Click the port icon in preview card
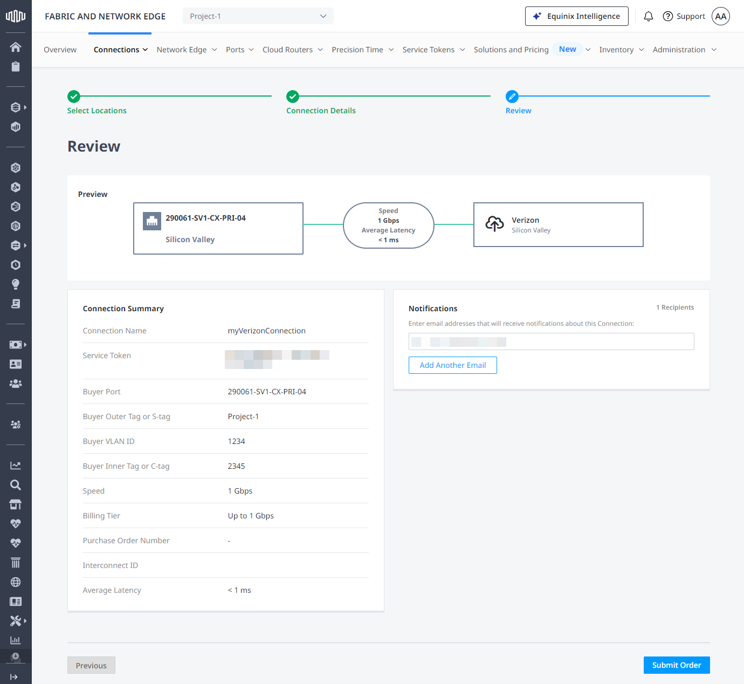744x684 pixels. [152, 221]
